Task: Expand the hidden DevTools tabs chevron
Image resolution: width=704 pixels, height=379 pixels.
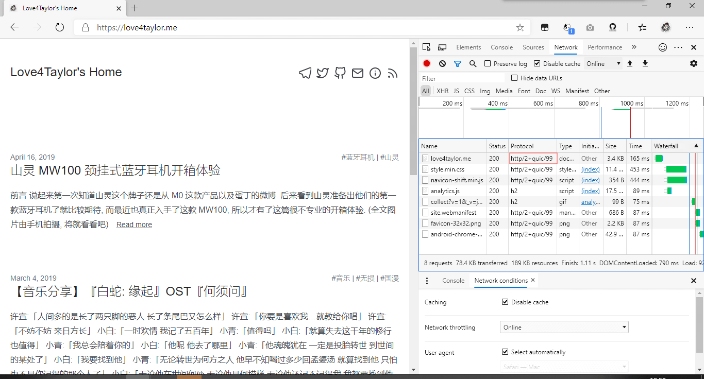Action: click(634, 47)
